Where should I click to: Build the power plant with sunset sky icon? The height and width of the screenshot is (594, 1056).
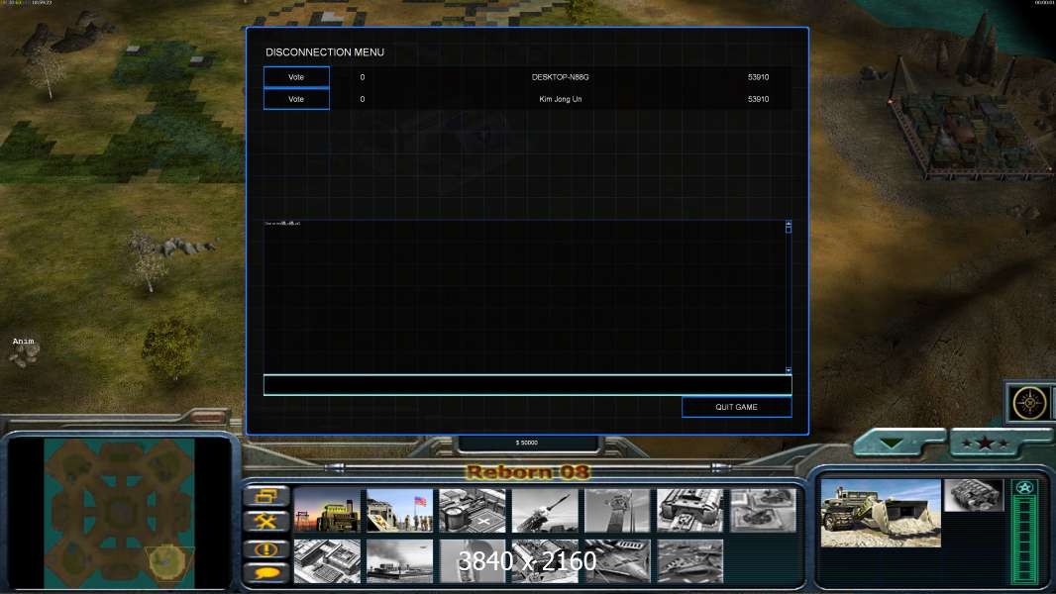327,511
